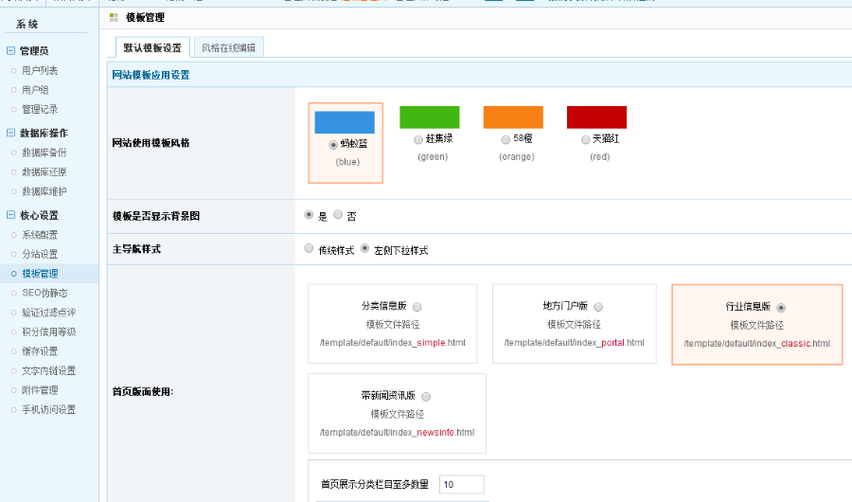This screenshot has height=502, width=852.
Task: Select 蚂蚁蓝 blue style radio
Action: click(x=333, y=145)
